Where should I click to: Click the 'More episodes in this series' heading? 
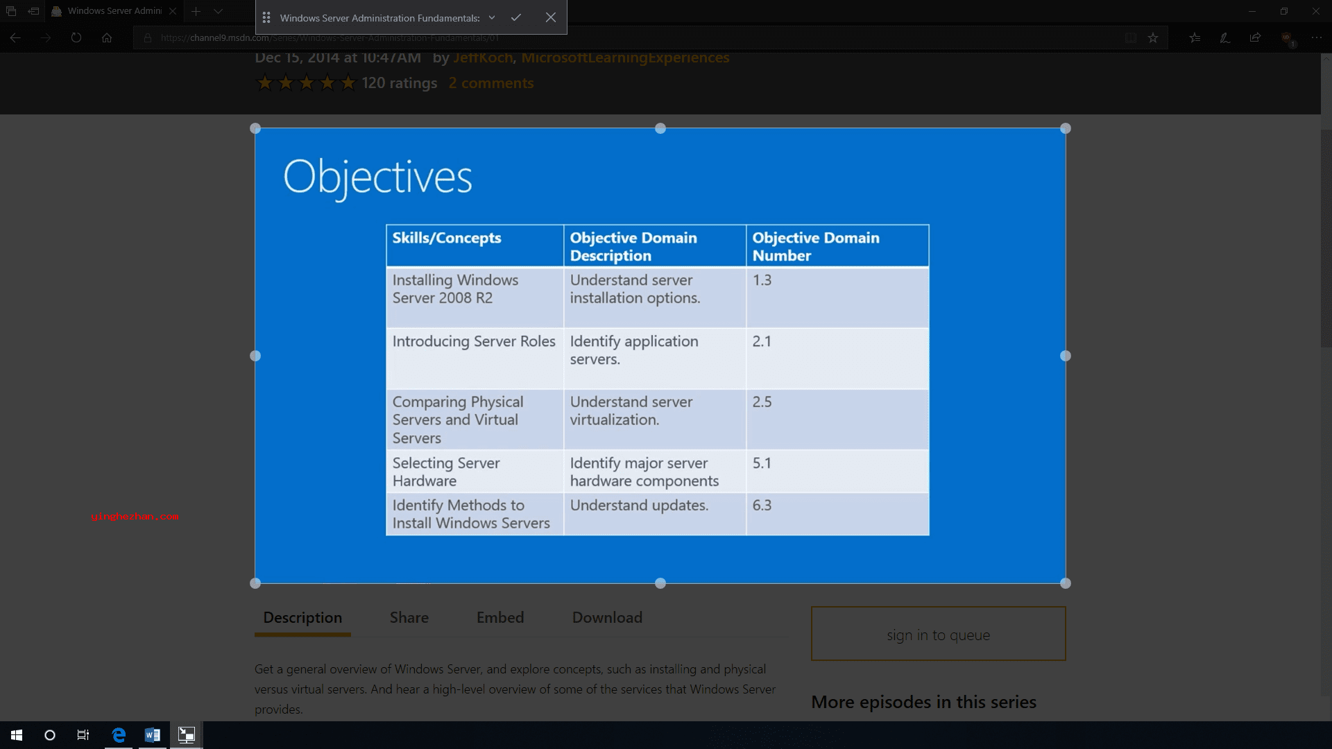coord(923,702)
